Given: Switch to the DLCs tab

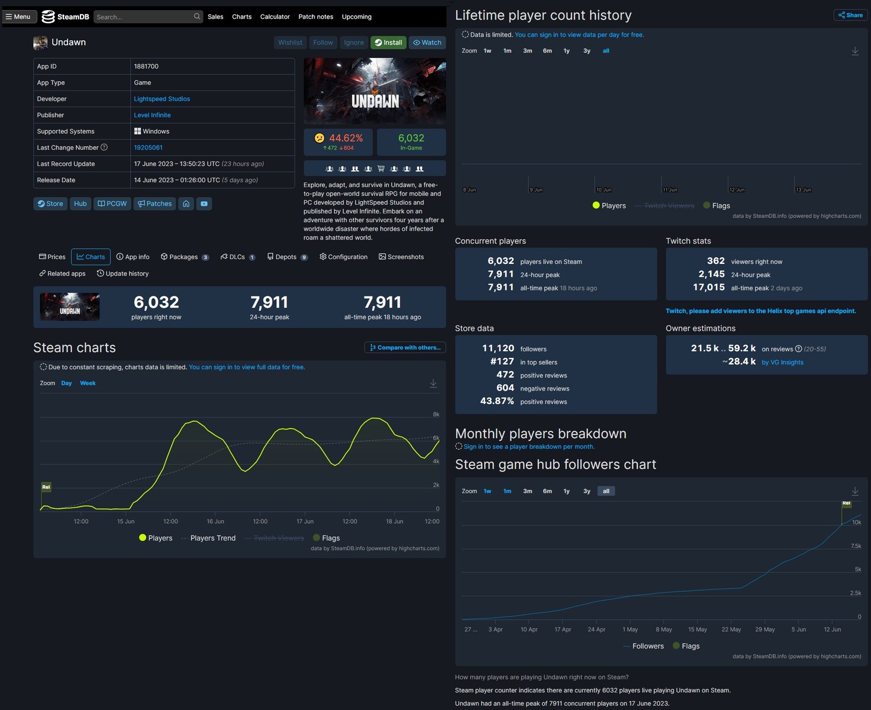Looking at the screenshot, I should pos(238,257).
